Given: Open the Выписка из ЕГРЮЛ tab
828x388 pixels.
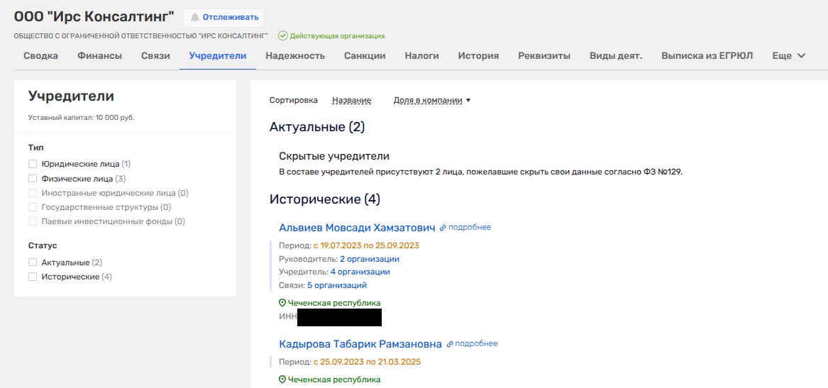Looking at the screenshot, I should click(x=707, y=56).
